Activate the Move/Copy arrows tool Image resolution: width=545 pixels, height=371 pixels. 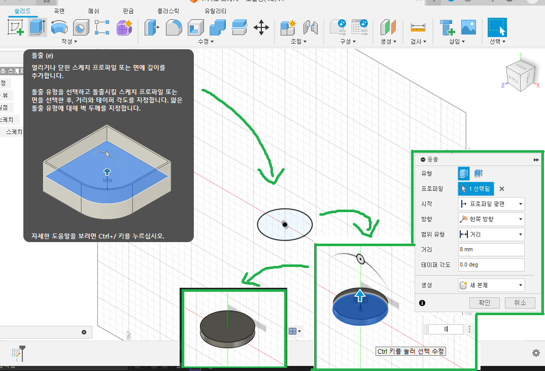click(x=261, y=27)
